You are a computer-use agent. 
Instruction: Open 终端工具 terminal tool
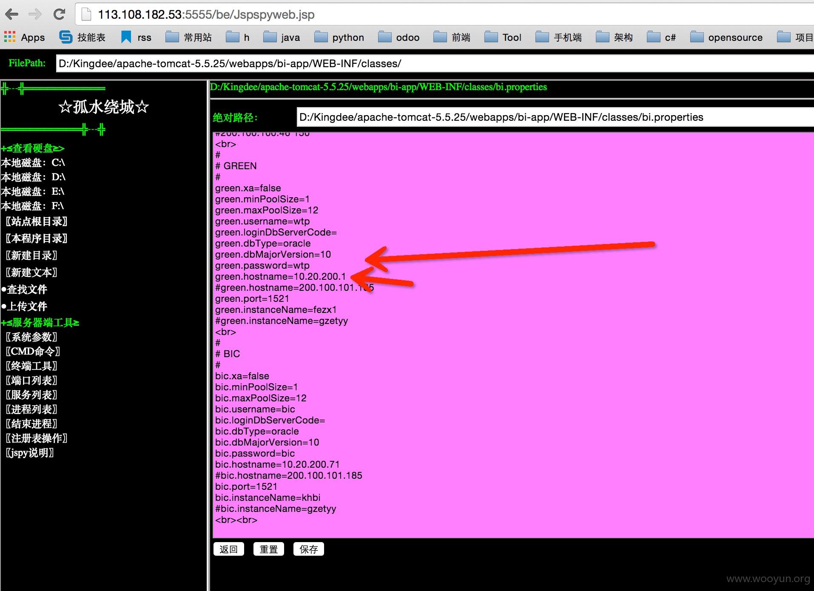click(31, 366)
